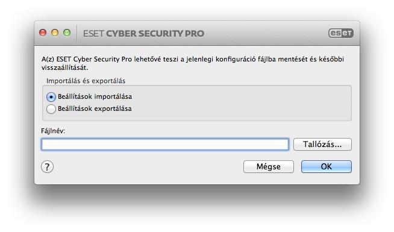The width and height of the screenshot is (394, 232).
Task: Open help via the question mark button
Action: click(x=47, y=167)
